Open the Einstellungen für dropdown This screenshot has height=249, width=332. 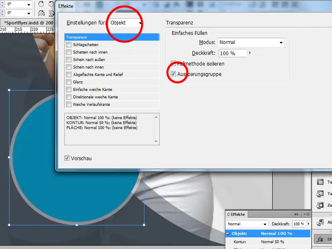[x=126, y=23]
